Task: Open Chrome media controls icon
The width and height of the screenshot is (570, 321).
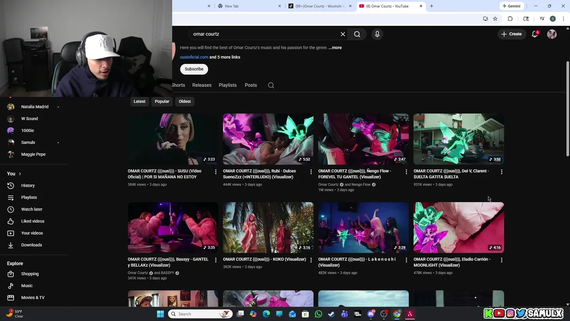Action: pos(542,19)
